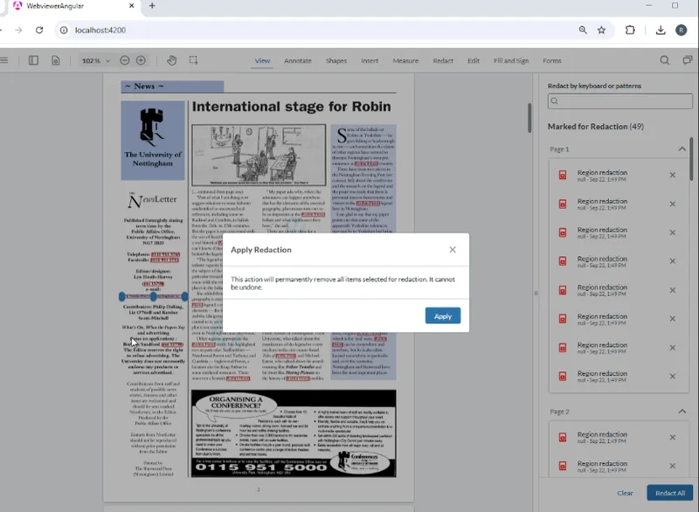Focus the redact by keyword search field

[x=620, y=101]
